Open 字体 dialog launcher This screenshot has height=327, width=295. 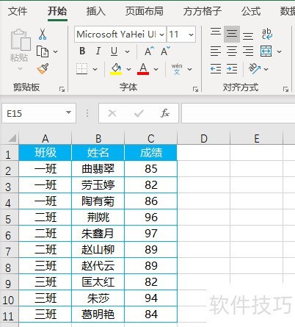195,90
